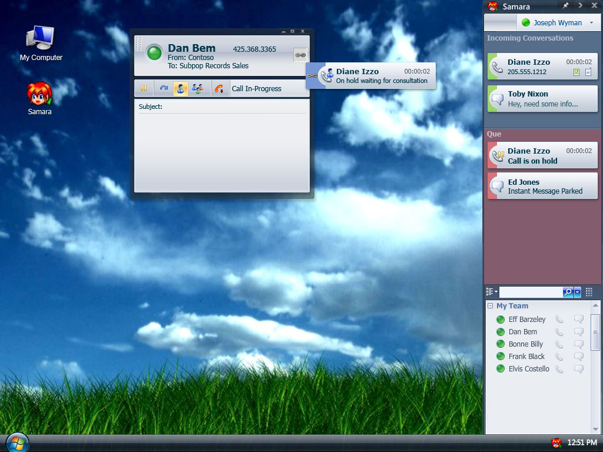Image resolution: width=603 pixels, height=452 pixels.
Task: Click the highlighted consult person icon
Action: click(x=181, y=89)
